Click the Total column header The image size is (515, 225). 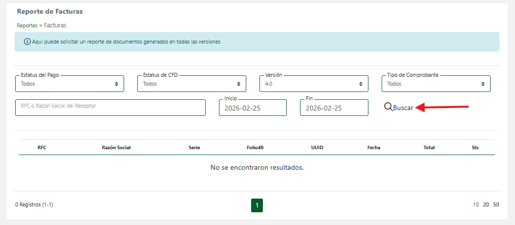point(429,147)
